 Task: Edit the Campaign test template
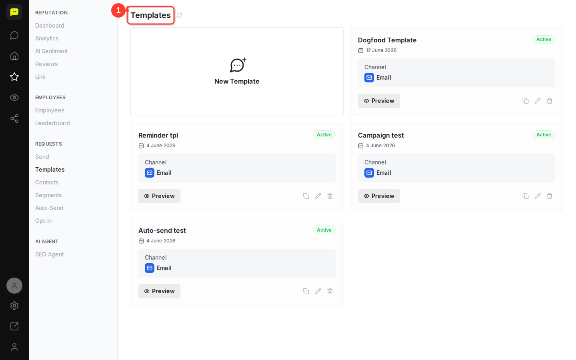click(538, 196)
